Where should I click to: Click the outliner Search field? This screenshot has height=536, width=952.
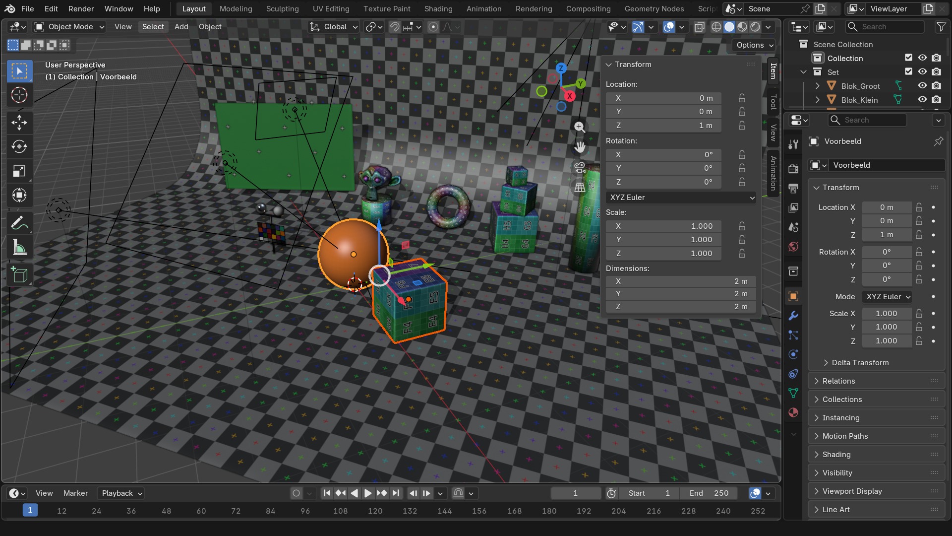coord(885,27)
